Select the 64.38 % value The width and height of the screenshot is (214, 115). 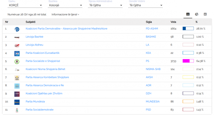[201, 61]
